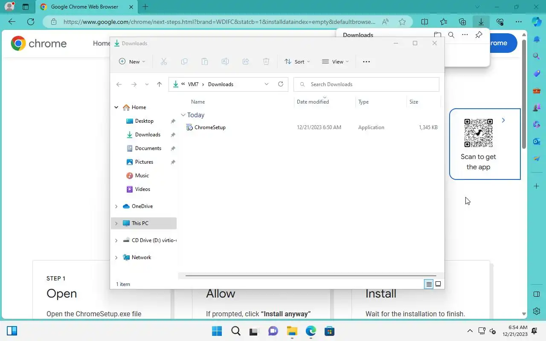Image resolution: width=546 pixels, height=341 pixels.
Task: Open Browser essentials heart icon
Action: 500,22
